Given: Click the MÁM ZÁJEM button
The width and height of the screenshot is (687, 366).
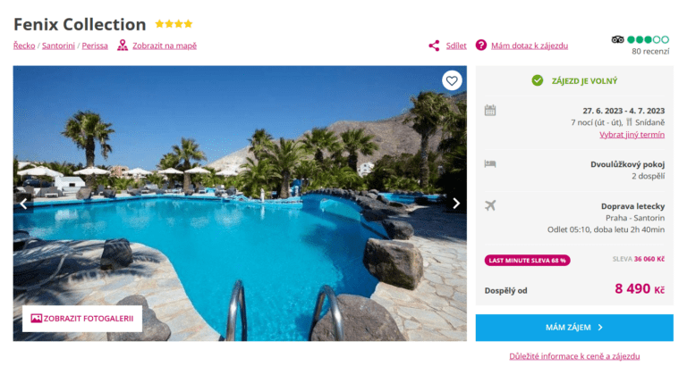Looking at the screenshot, I should pyautogui.click(x=574, y=328).
